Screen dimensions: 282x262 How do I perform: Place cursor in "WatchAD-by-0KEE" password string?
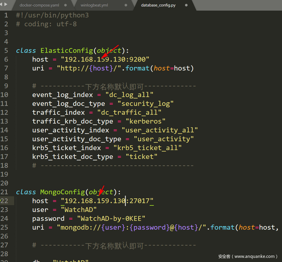tap(111, 218)
